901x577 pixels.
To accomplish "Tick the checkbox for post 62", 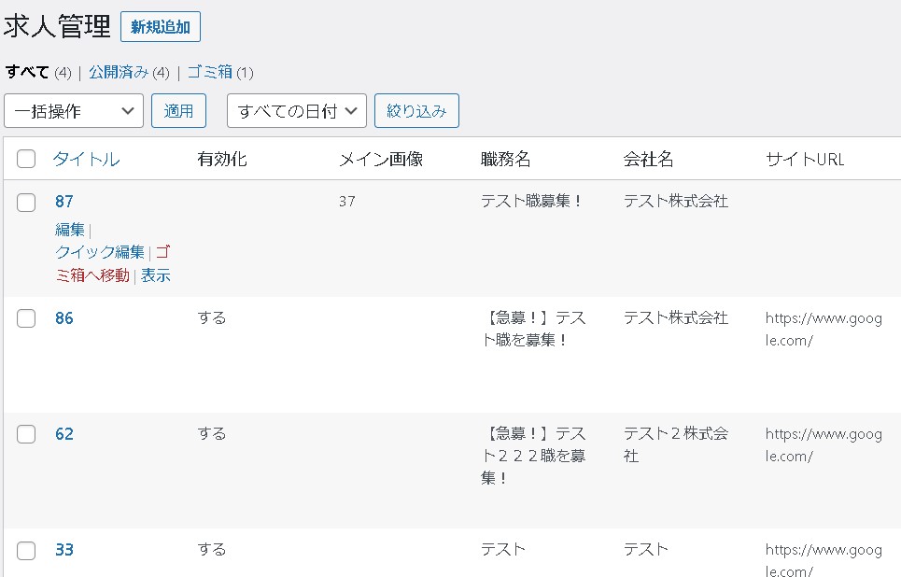I will pyautogui.click(x=26, y=434).
